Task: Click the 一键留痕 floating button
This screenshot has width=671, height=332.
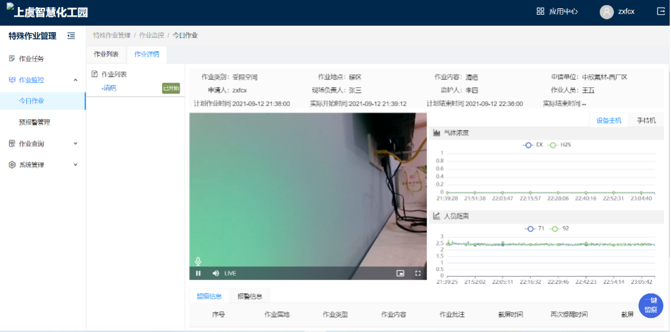Action: coord(650,305)
